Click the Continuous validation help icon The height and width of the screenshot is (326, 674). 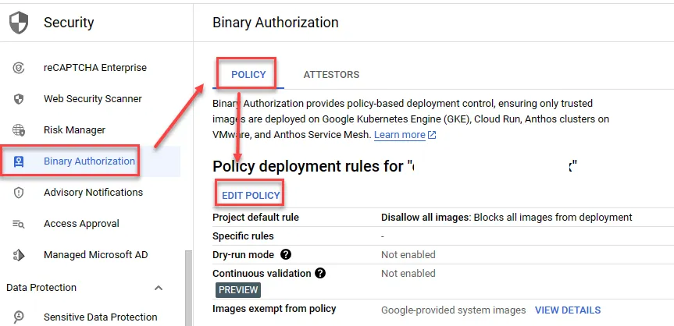(320, 273)
